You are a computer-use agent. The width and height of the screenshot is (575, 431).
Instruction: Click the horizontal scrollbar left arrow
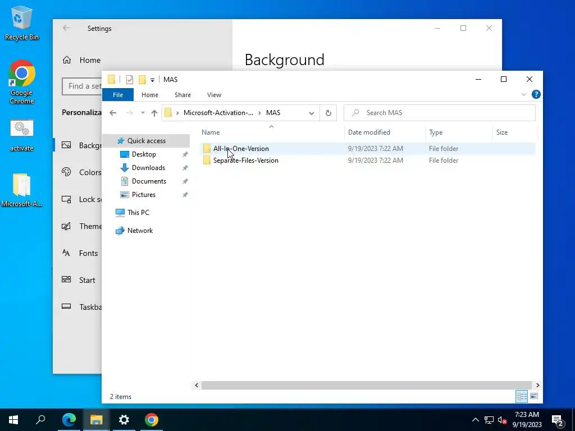click(x=197, y=385)
